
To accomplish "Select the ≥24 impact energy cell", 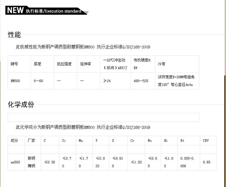I will [x=115, y=81].
